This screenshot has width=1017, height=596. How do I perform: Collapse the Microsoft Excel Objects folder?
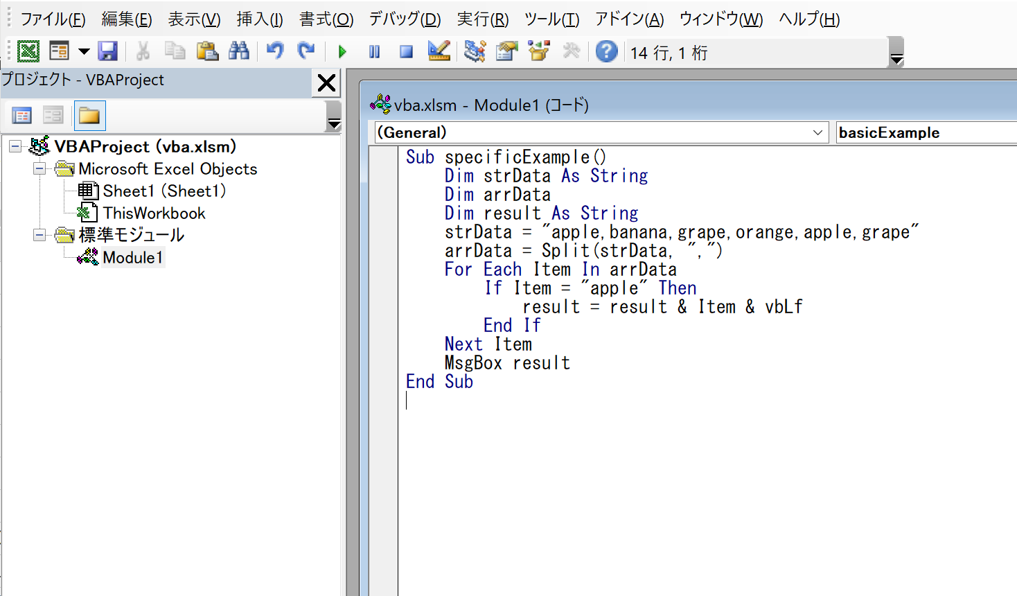coord(39,168)
